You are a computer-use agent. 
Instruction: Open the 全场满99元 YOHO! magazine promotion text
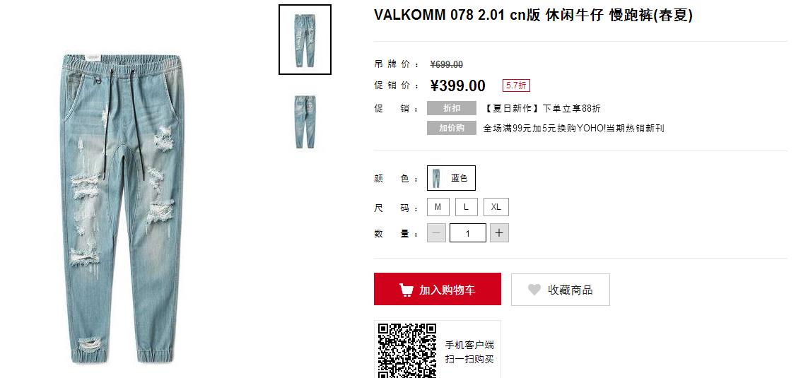point(573,129)
